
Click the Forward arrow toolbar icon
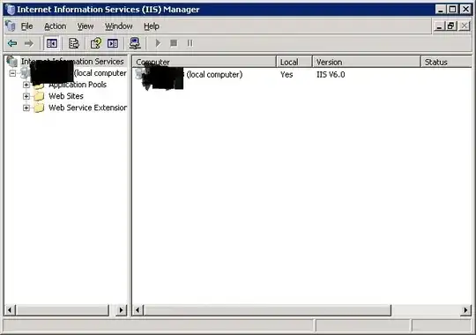[x=29, y=43]
